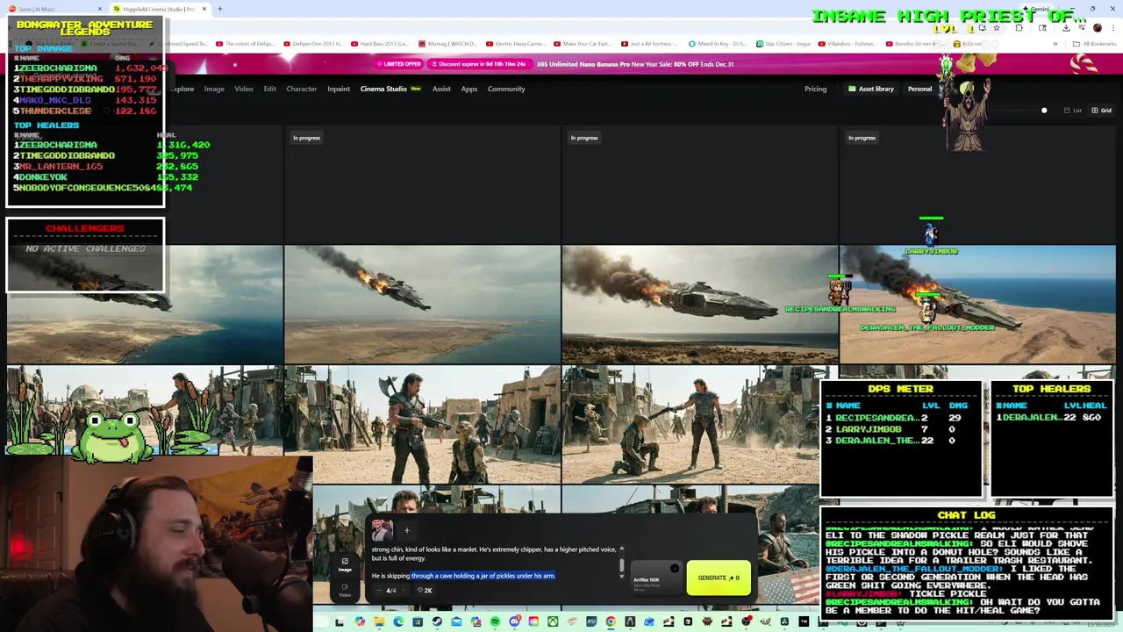This screenshot has height=632, width=1123.
Task: Open a new browser tab
Action: click(219, 9)
